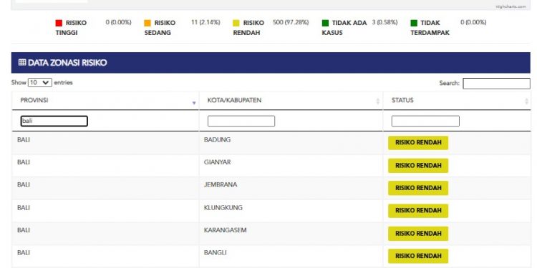
Task: Click the red Risiko Tinggi legend swatch
Action: point(59,24)
